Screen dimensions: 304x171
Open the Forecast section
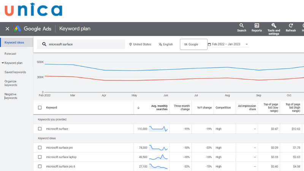pos(11,54)
